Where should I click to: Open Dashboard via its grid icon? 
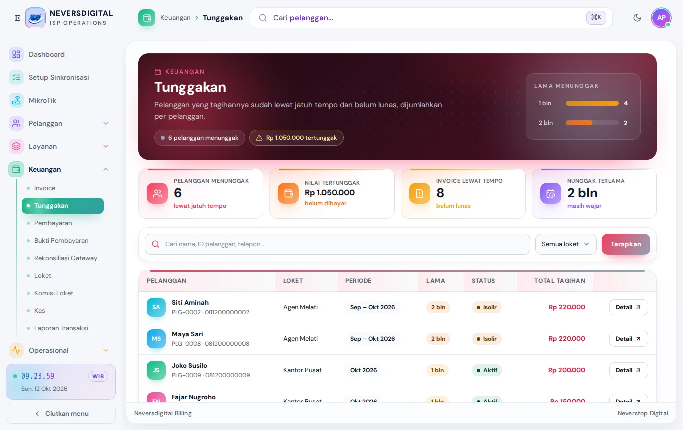pyautogui.click(x=16, y=54)
